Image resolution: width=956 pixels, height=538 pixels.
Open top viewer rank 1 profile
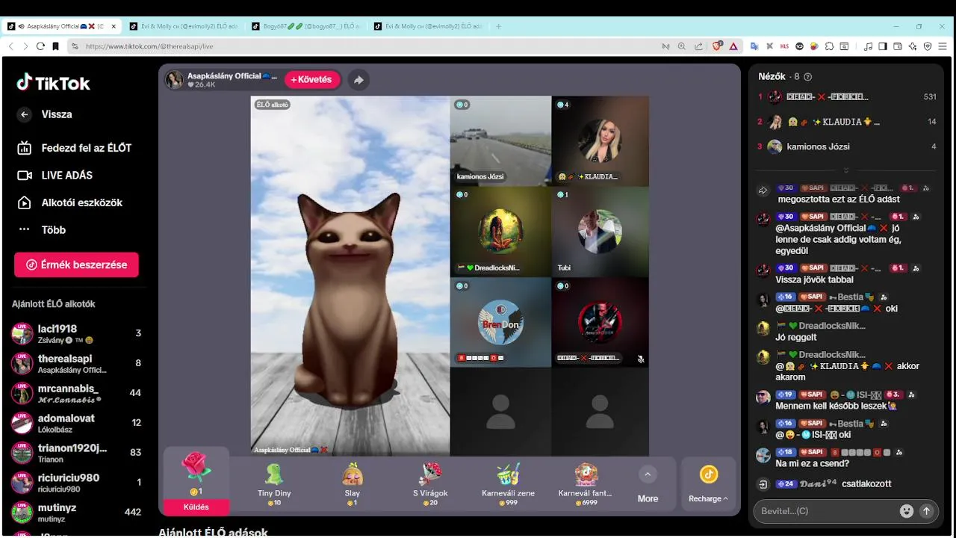coord(846,96)
